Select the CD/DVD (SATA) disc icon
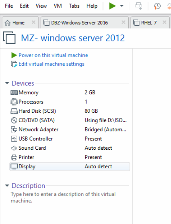Image resolution: width=171 pixels, height=224 pixels. [14, 120]
